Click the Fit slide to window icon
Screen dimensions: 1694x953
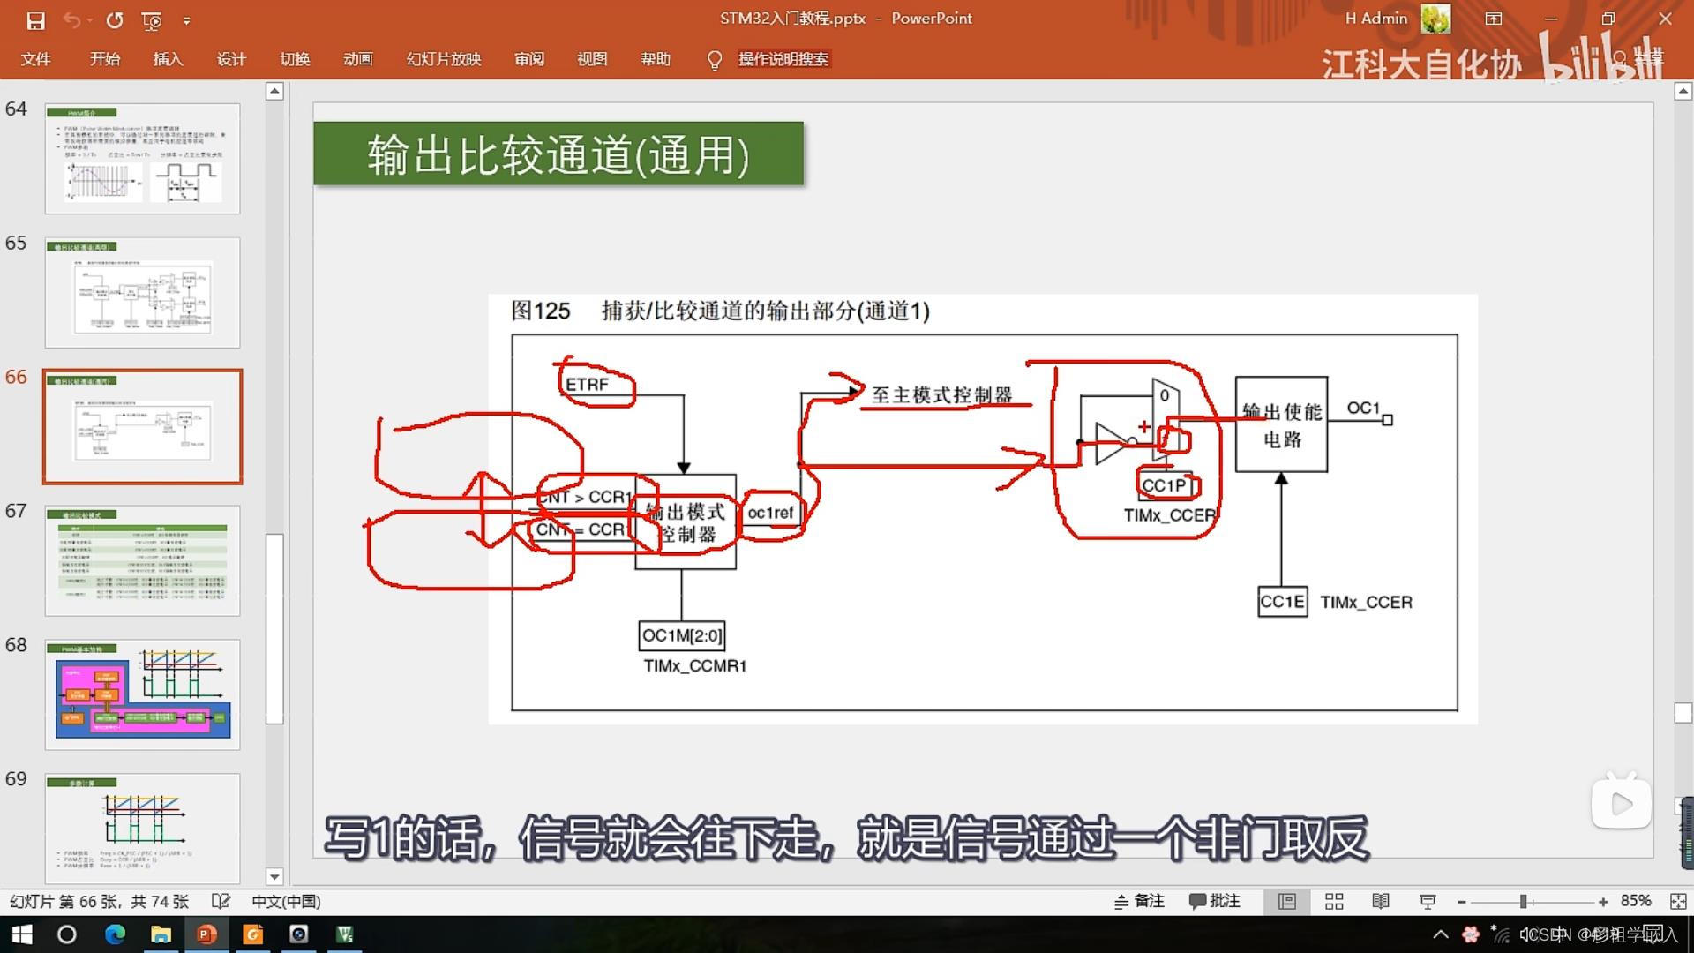pos(1678,901)
